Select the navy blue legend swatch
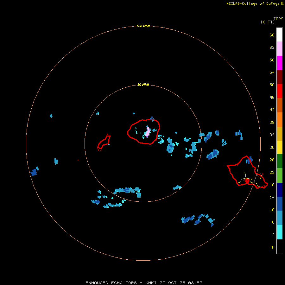This screenshot has height=285, width=285. (280, 190)
